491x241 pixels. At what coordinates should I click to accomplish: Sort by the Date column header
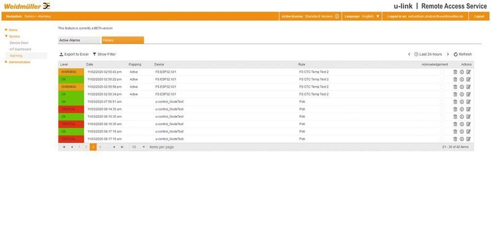pyautogui.click(x=90, y=64)
